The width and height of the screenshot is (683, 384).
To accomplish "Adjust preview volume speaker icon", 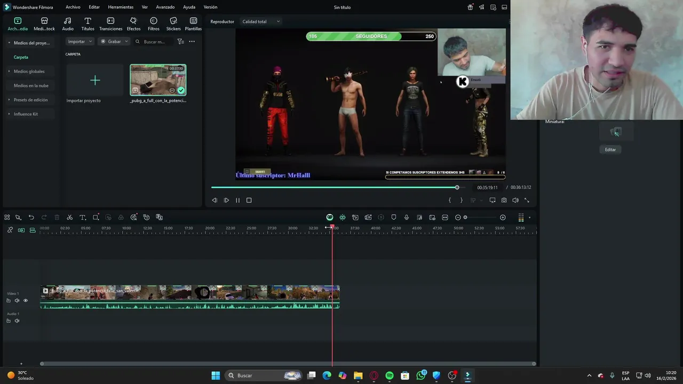I will tap(515, 201).
